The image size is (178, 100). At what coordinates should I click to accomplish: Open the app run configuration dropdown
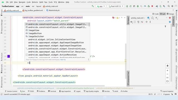pyautogui.click(x=101, y=6)
